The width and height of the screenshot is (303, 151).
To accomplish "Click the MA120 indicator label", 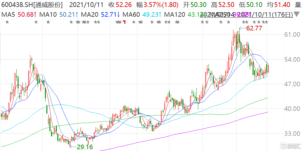I will (x=175, y=14).
